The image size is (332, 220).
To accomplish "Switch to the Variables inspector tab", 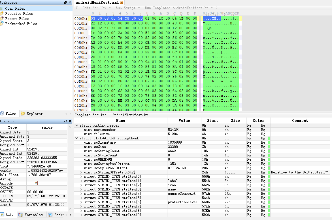I will pyautogui.click(x=31, y=215).
